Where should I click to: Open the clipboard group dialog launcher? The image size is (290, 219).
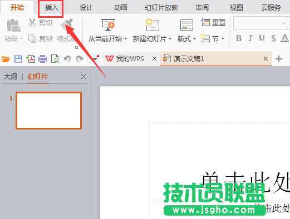tap(76, 48)
